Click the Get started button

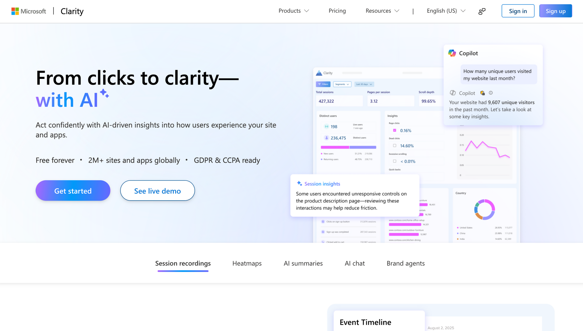point(73,191)
